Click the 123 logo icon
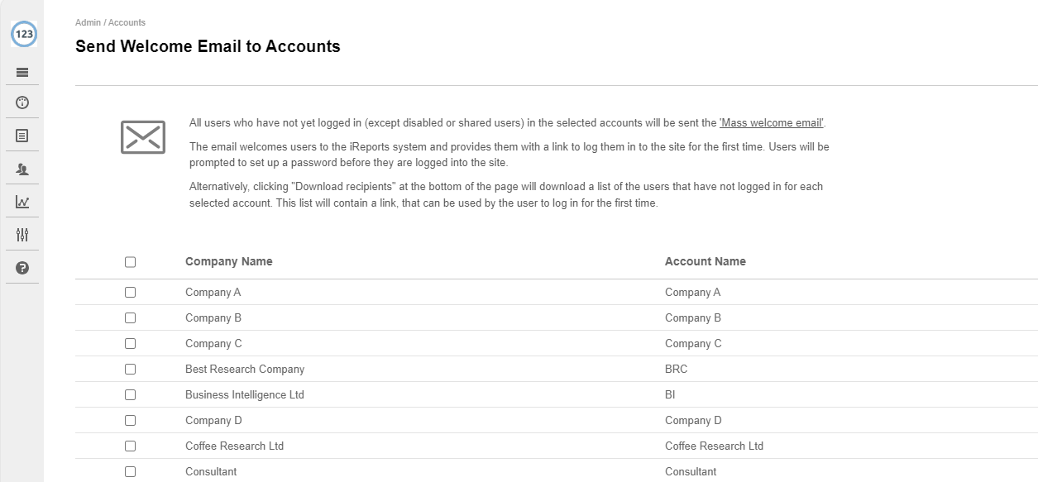 click(x=24, y=34)
